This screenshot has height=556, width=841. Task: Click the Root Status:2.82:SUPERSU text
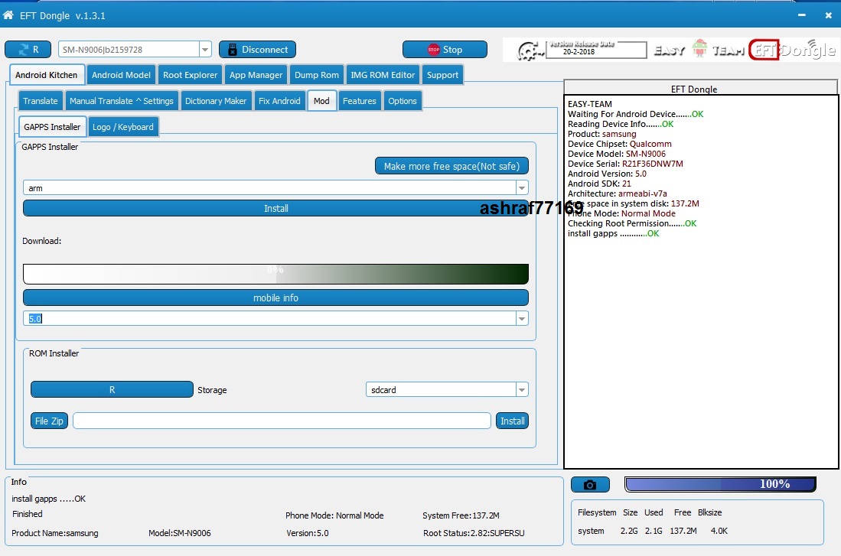pos(474,533)
